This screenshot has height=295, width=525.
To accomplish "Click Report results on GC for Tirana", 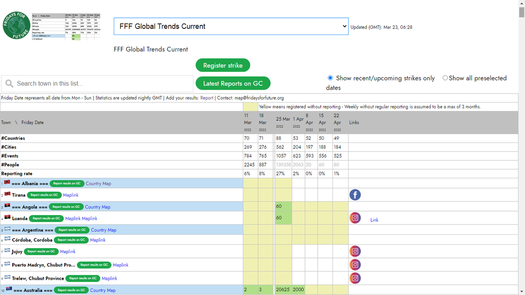I will pos(44,195).
